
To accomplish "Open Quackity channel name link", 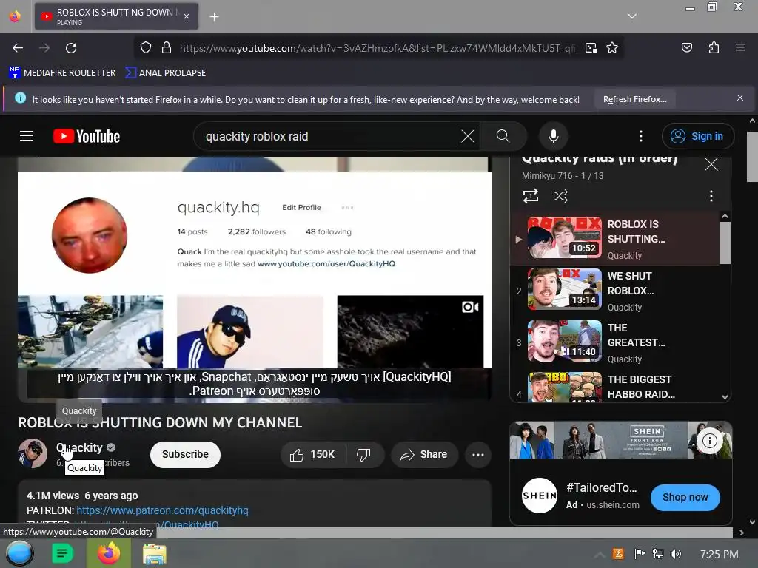I will click(x=79, y=447).
